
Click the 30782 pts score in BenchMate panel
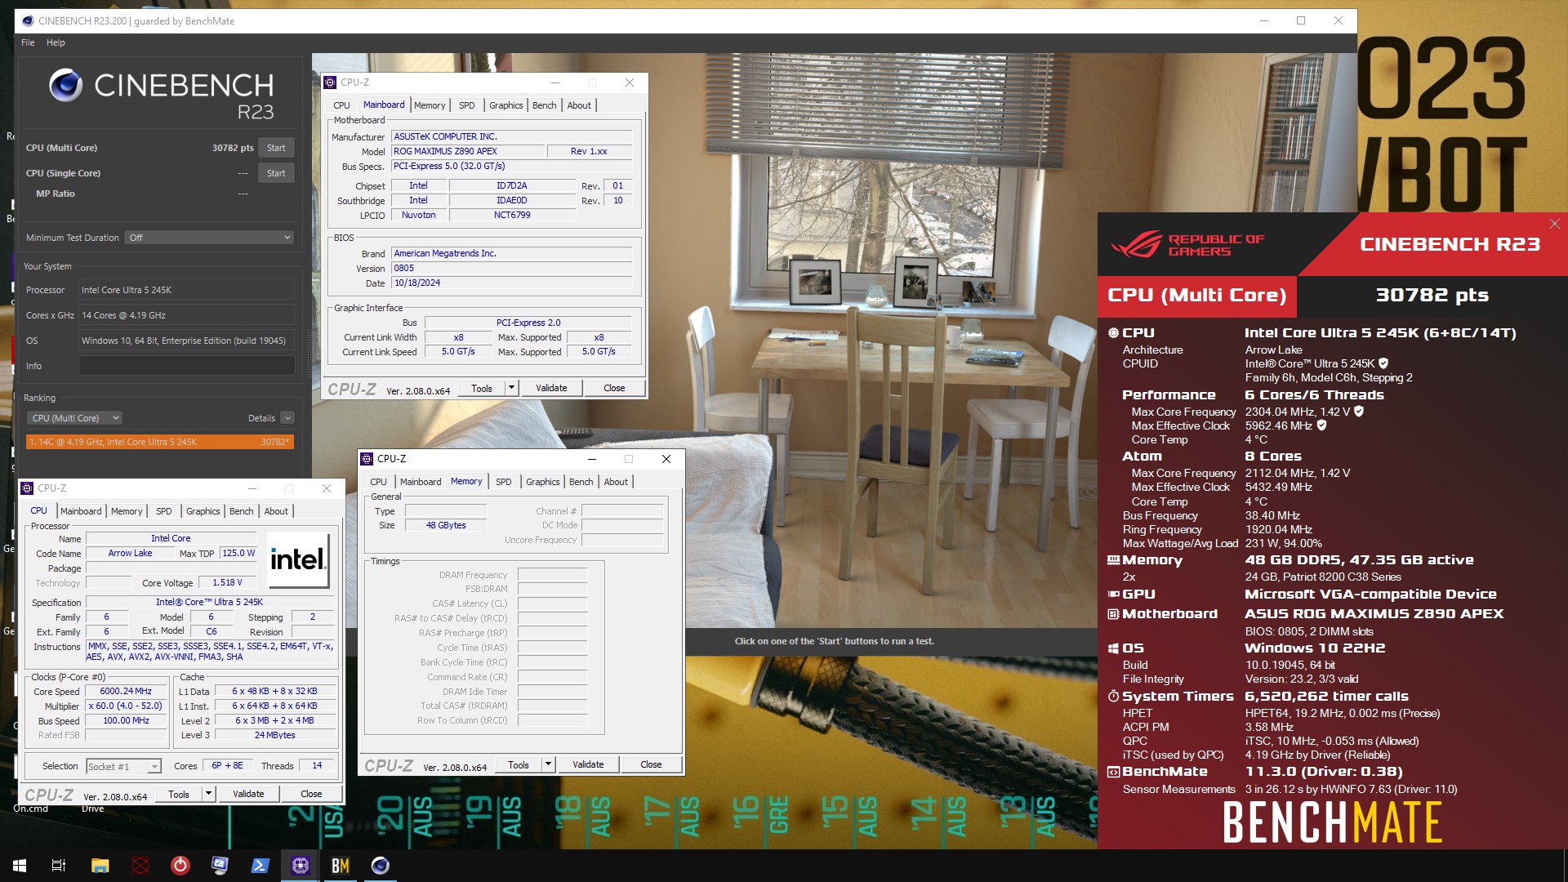tap(1432, 295)
